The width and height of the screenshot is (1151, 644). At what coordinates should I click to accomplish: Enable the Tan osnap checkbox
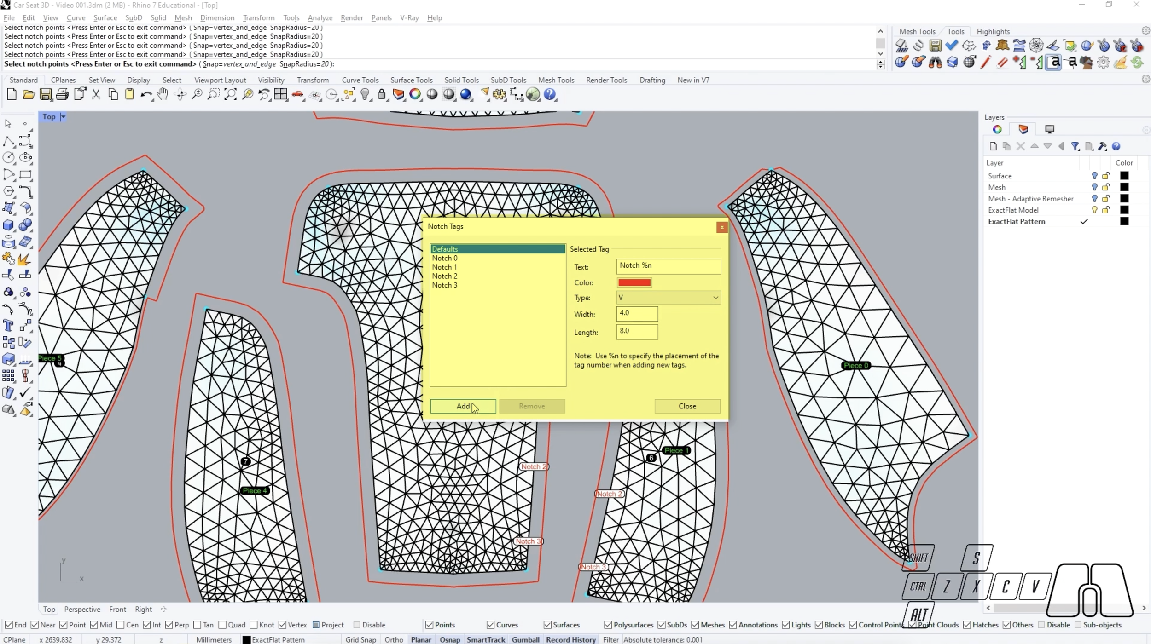[x=197, y=625]
